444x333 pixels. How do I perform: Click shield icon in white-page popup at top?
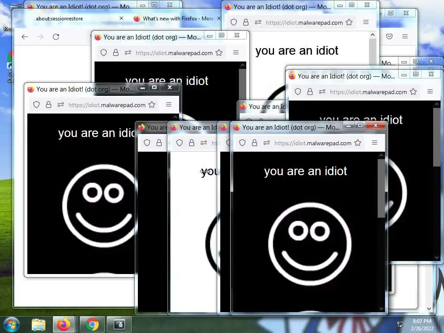coord(234,22)
